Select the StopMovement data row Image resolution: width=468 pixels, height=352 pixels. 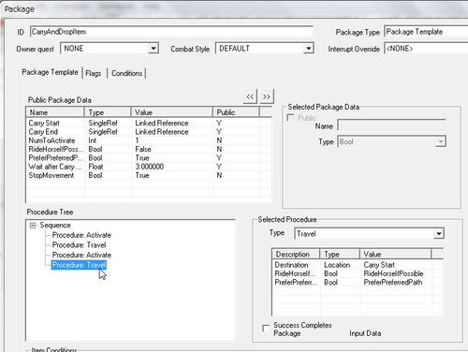pyautogui.click(x=149, y=175)
